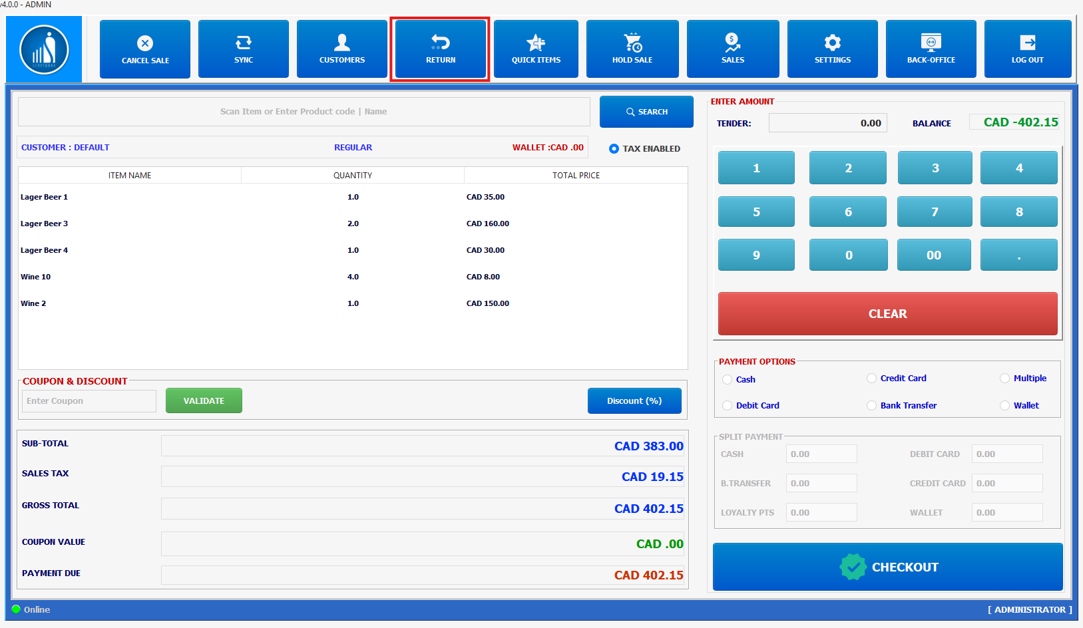Choose Credit Card payment option
This screenshot has height=628, width=1083.
(872, 379)
